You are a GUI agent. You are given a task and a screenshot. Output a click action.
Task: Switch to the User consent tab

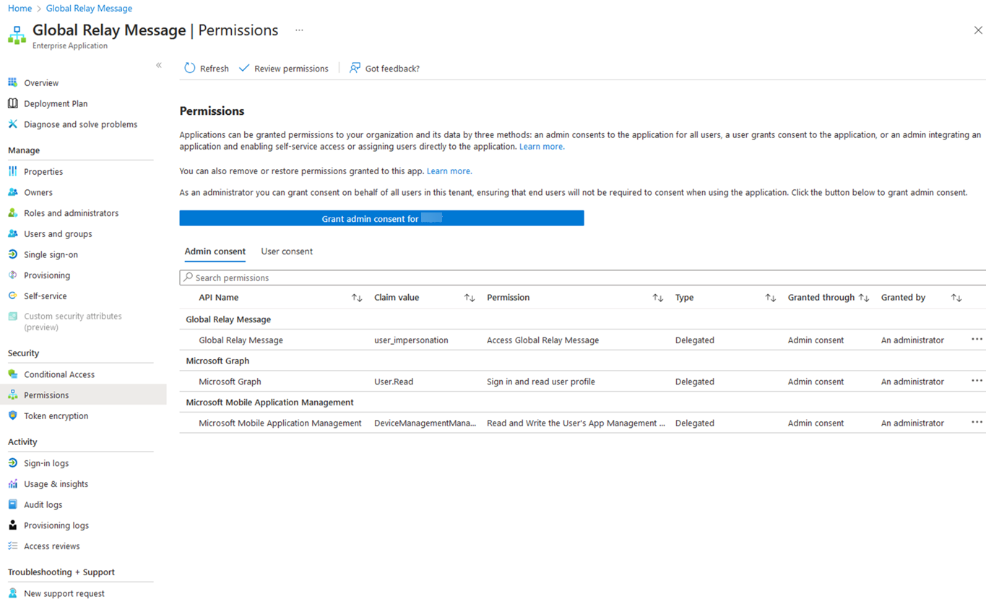[286, 251]
